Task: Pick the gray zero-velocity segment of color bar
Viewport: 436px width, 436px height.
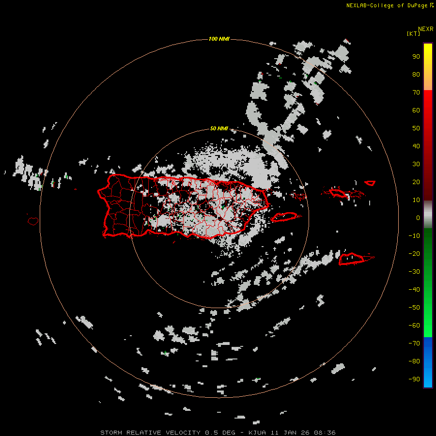Action: click(x=428, y=215)
